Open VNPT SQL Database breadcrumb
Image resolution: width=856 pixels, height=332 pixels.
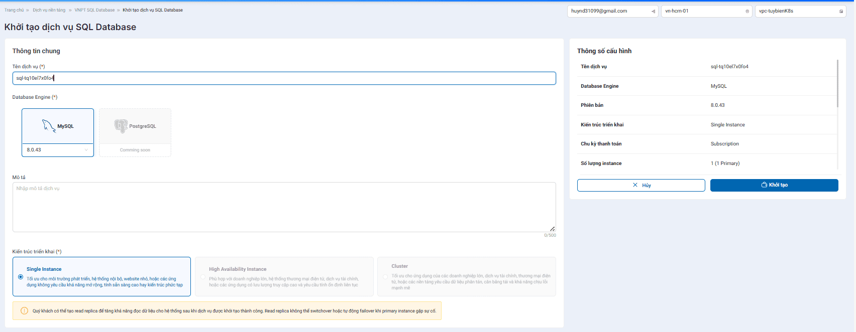(x=94, y=10)
